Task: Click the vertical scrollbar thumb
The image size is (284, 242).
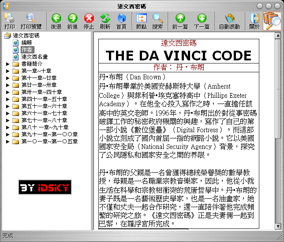Action: (x=278, y=89)
